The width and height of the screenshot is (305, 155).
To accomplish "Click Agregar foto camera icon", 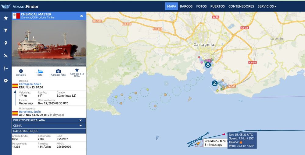I will tap(58, 73).
